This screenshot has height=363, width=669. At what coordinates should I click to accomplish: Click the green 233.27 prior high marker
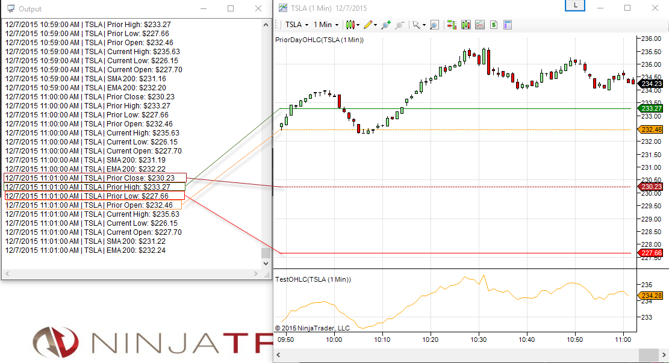[651, 108]
